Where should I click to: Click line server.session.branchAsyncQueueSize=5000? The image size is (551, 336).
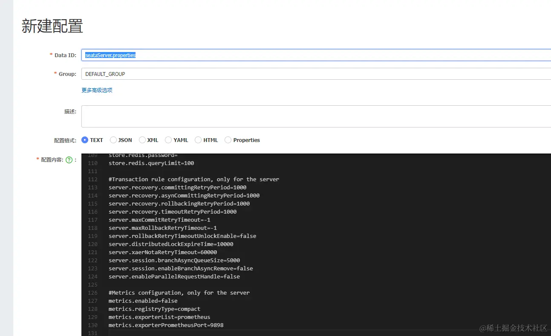pyautogui.click(x=174, y=260)
